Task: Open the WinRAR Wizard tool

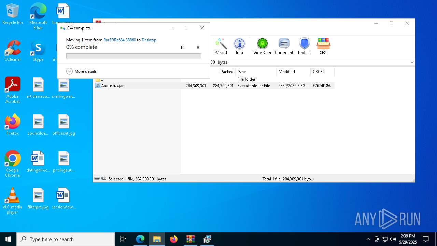Action: pos(221,46)
